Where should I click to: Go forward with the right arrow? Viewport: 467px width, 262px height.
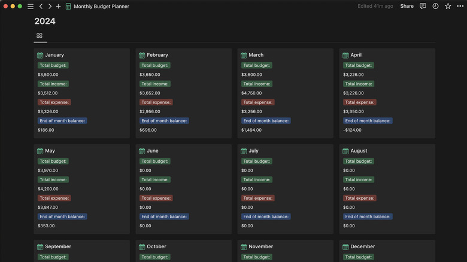[50, 7]
